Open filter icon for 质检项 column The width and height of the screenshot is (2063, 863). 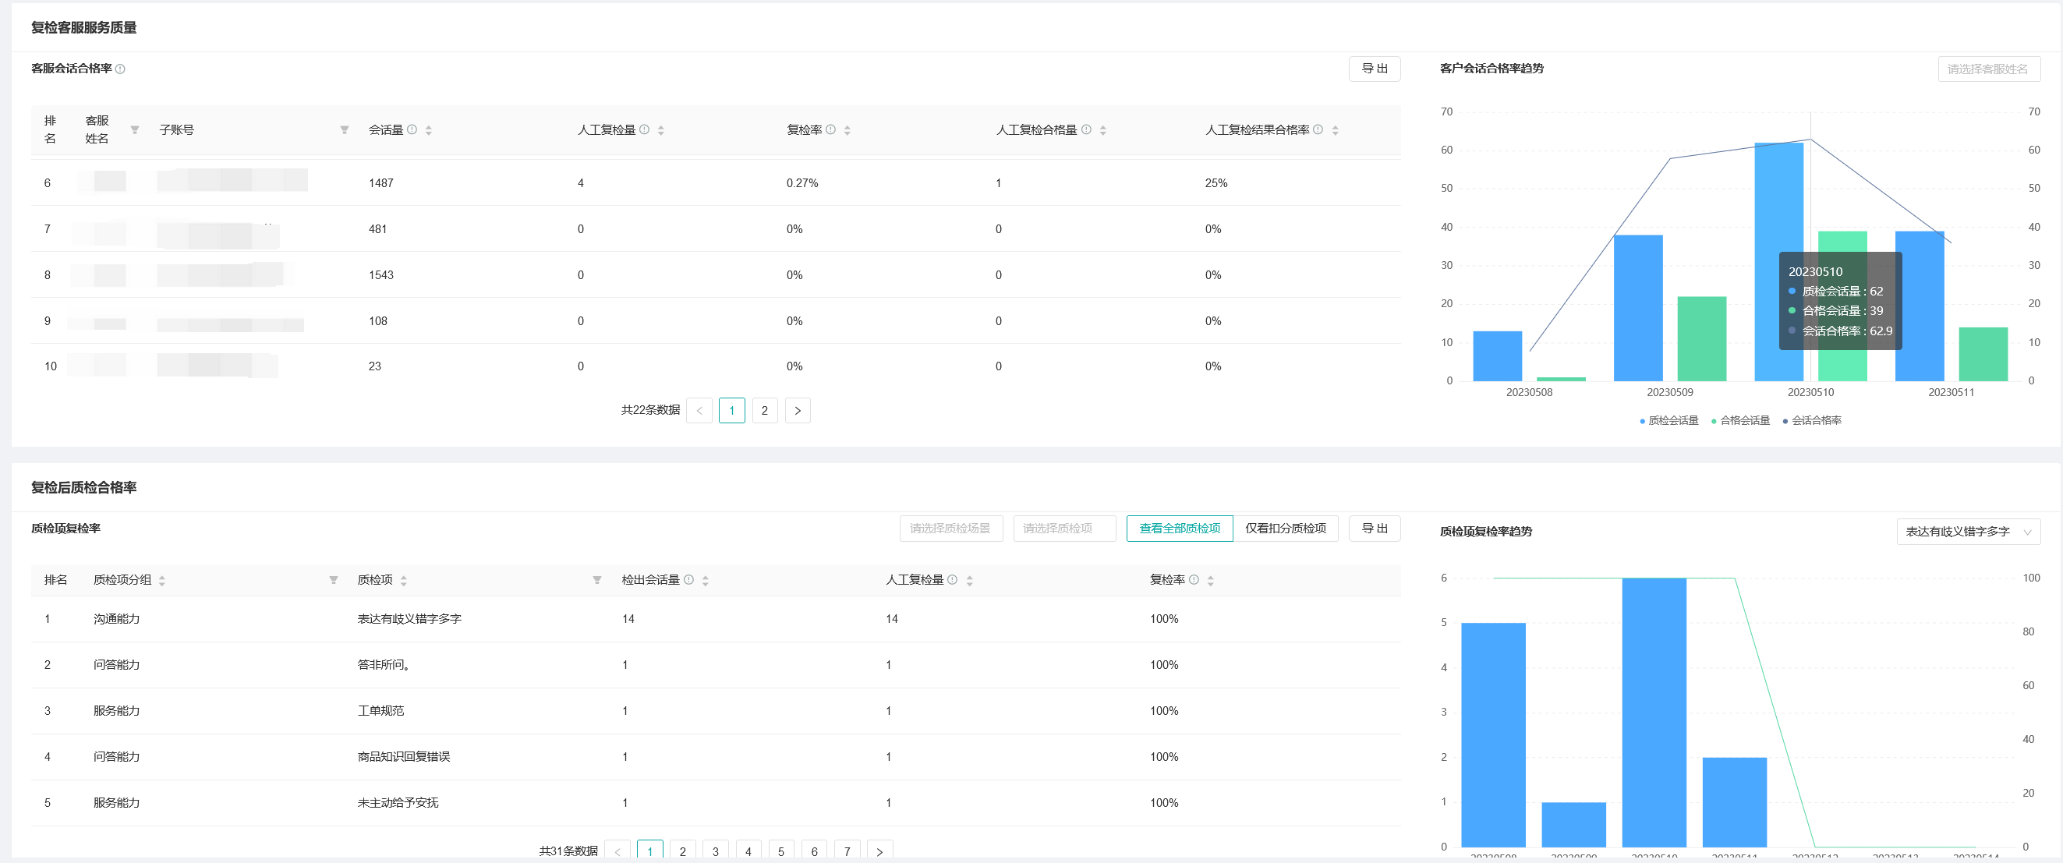596,579
